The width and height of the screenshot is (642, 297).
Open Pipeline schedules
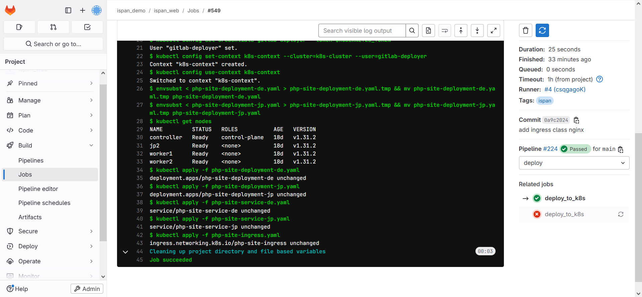pos(44,203)
